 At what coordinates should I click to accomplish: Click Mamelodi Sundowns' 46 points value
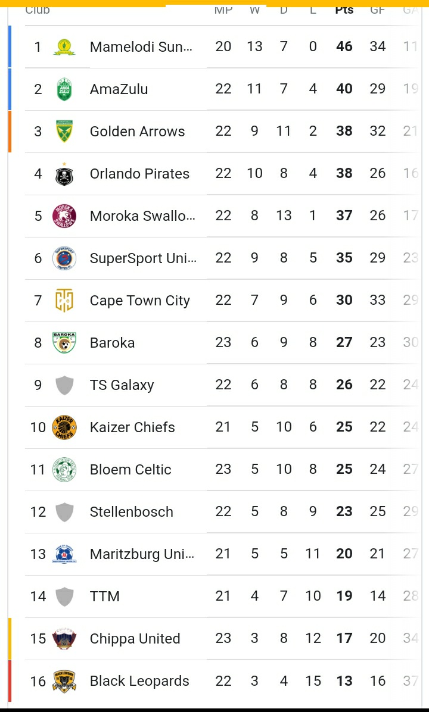[x=344, y=47]
